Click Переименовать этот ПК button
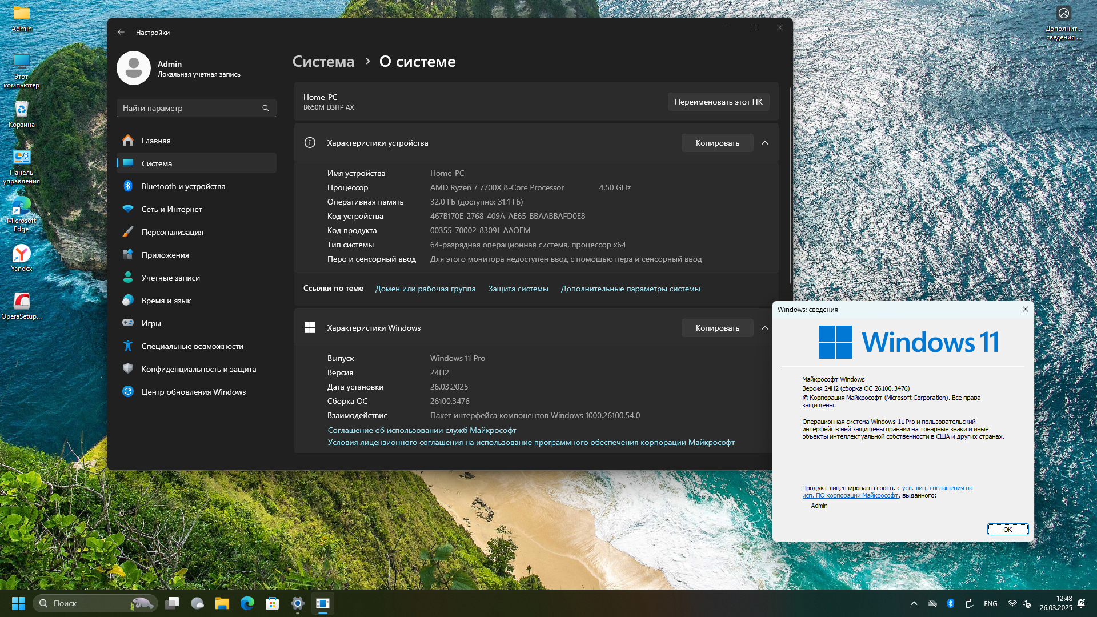 [x=718, y=102]
